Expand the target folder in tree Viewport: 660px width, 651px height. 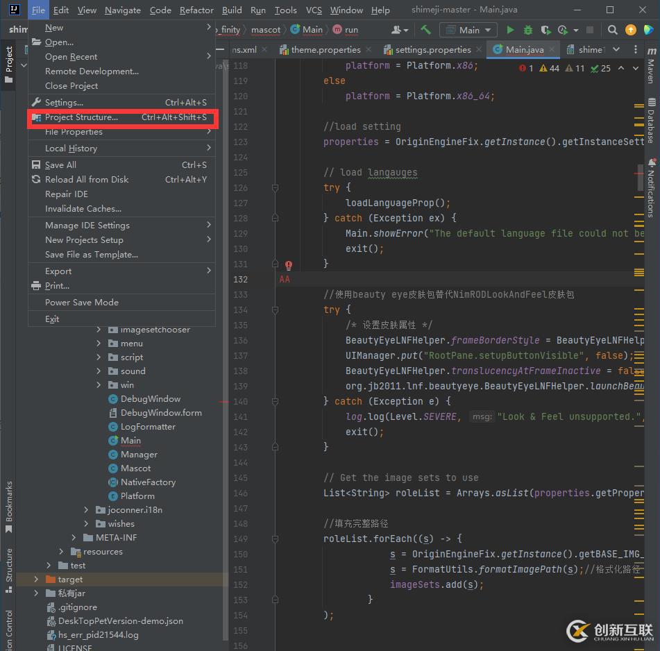click(37, 580)
